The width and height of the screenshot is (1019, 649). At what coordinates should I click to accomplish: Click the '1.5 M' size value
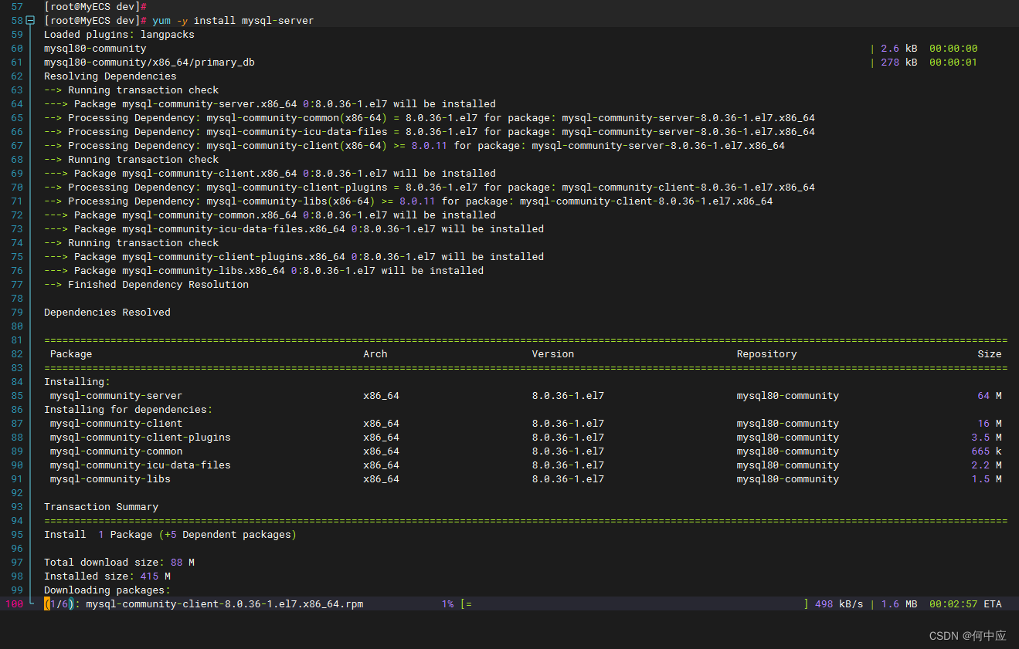[x=987, y=479]
